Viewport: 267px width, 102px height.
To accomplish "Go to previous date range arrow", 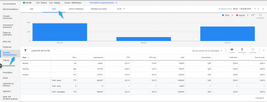I will (x=258, y=9).
